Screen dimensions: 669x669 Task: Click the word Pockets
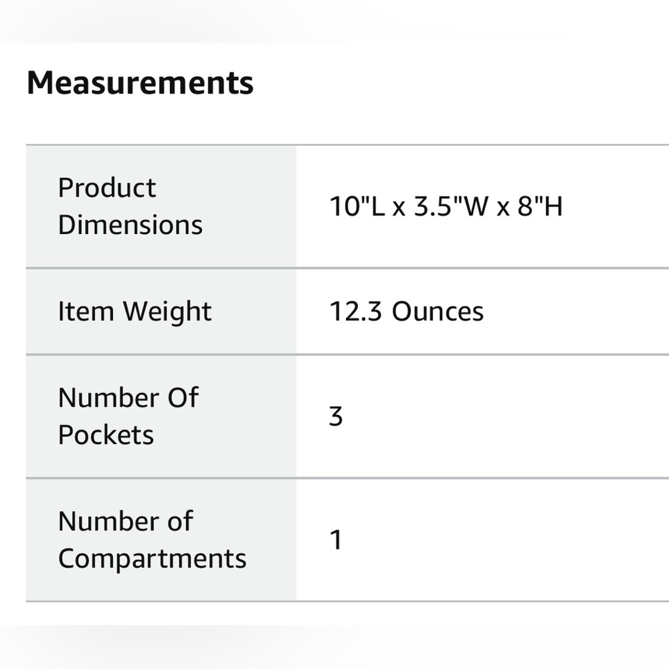click(x=106, y=435)
